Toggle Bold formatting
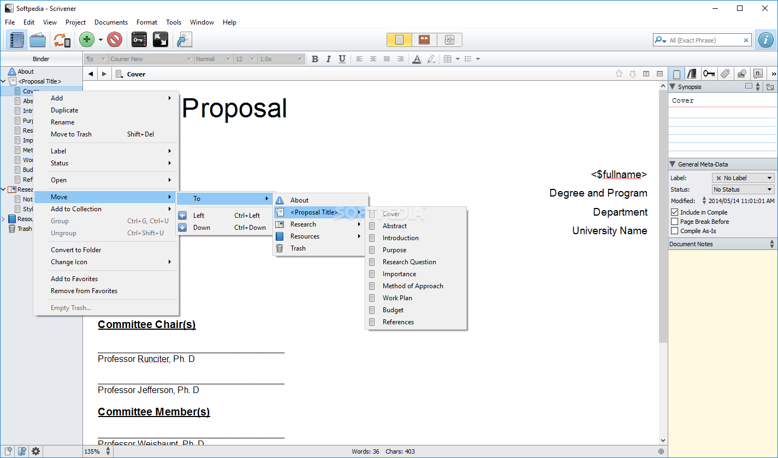Image resolution: width=778 pixels, height=458 pixels. [x=315, y=59]
